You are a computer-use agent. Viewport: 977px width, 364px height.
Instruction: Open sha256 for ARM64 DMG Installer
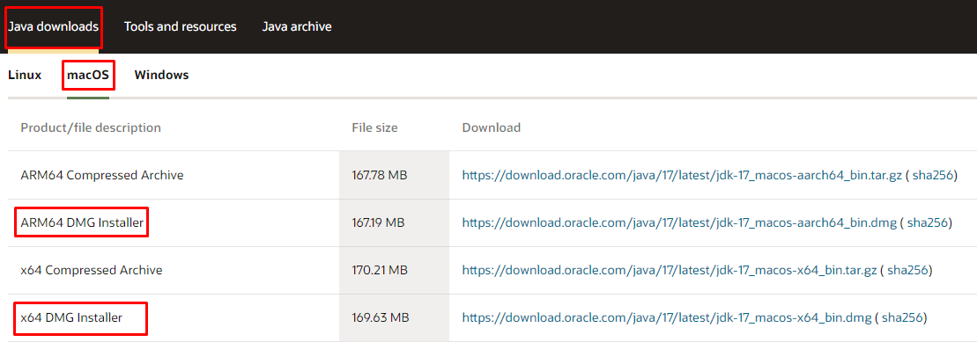[x=928, y=222]
